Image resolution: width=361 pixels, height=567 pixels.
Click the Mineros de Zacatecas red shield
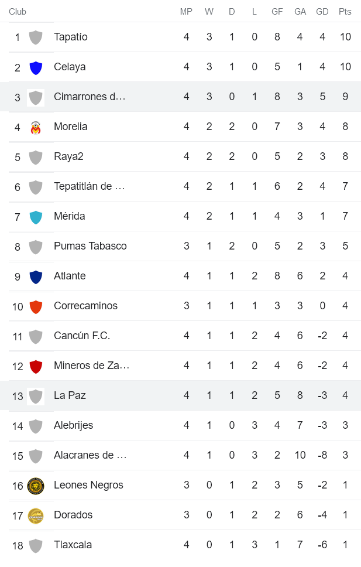point(36,366)
